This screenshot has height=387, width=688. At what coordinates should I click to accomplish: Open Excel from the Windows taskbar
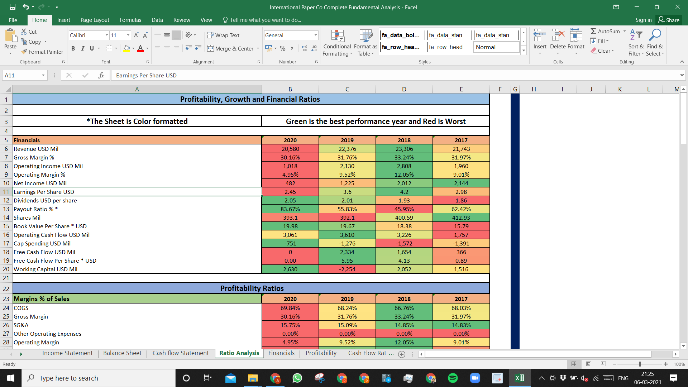click(x=519, y=378)
